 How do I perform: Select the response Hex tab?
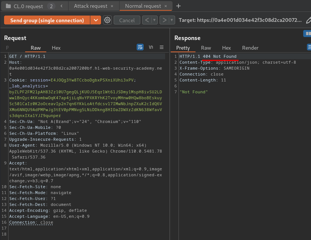point(226,48)
